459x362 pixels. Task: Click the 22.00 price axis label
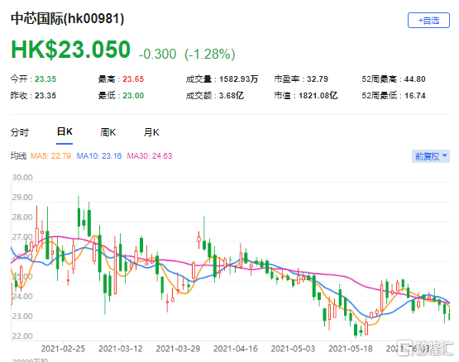click(x=22, y=336)
